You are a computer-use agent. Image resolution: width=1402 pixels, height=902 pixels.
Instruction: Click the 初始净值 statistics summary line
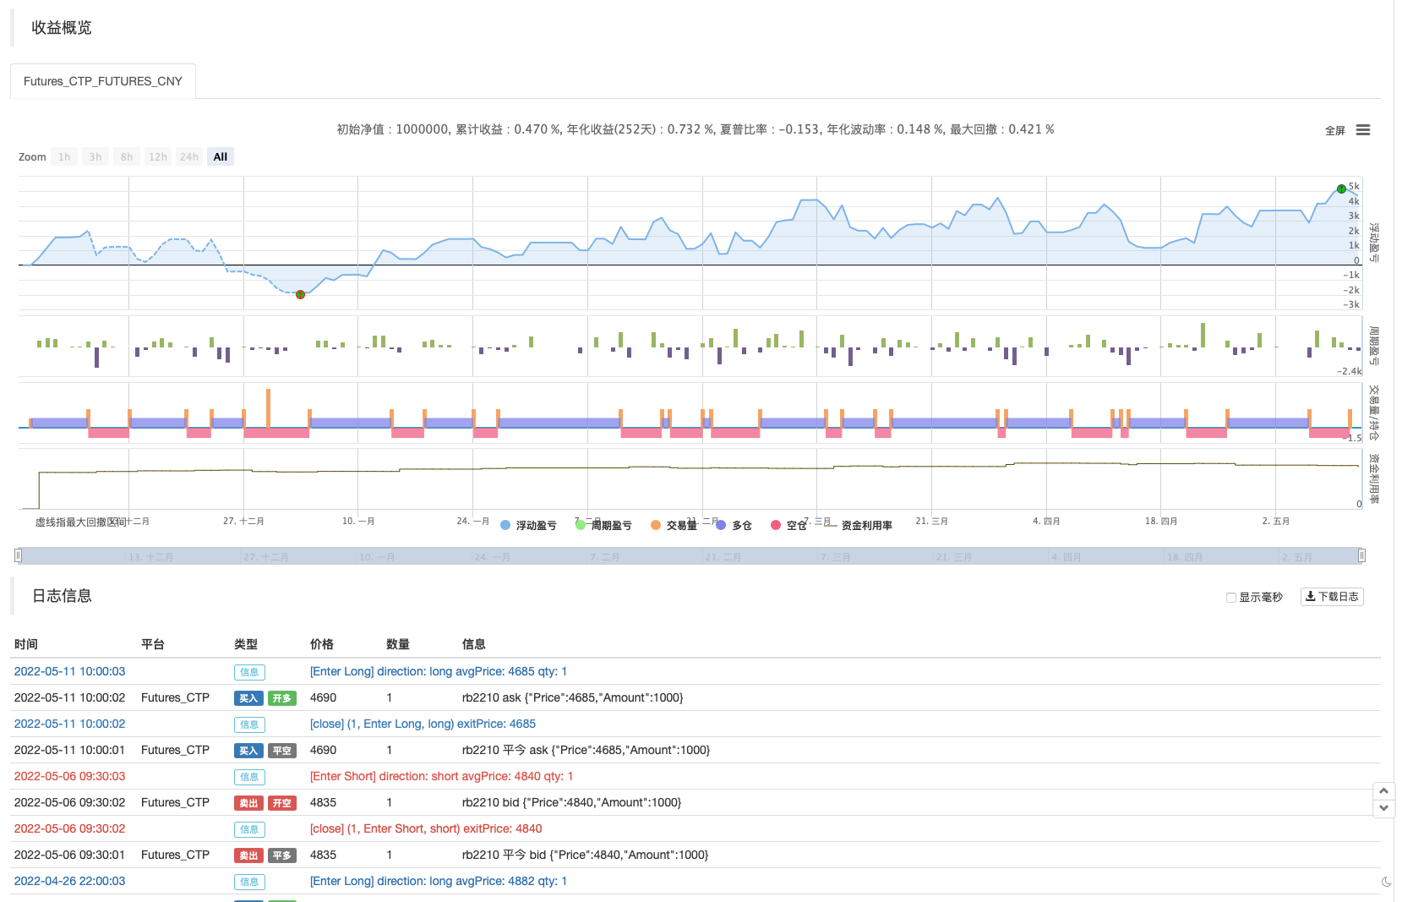696,129
